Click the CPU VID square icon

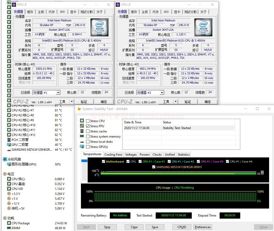9,189
